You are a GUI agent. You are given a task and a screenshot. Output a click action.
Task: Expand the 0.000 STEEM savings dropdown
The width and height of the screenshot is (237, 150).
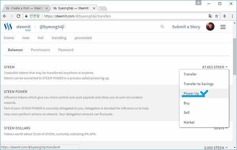click(216, 148)
